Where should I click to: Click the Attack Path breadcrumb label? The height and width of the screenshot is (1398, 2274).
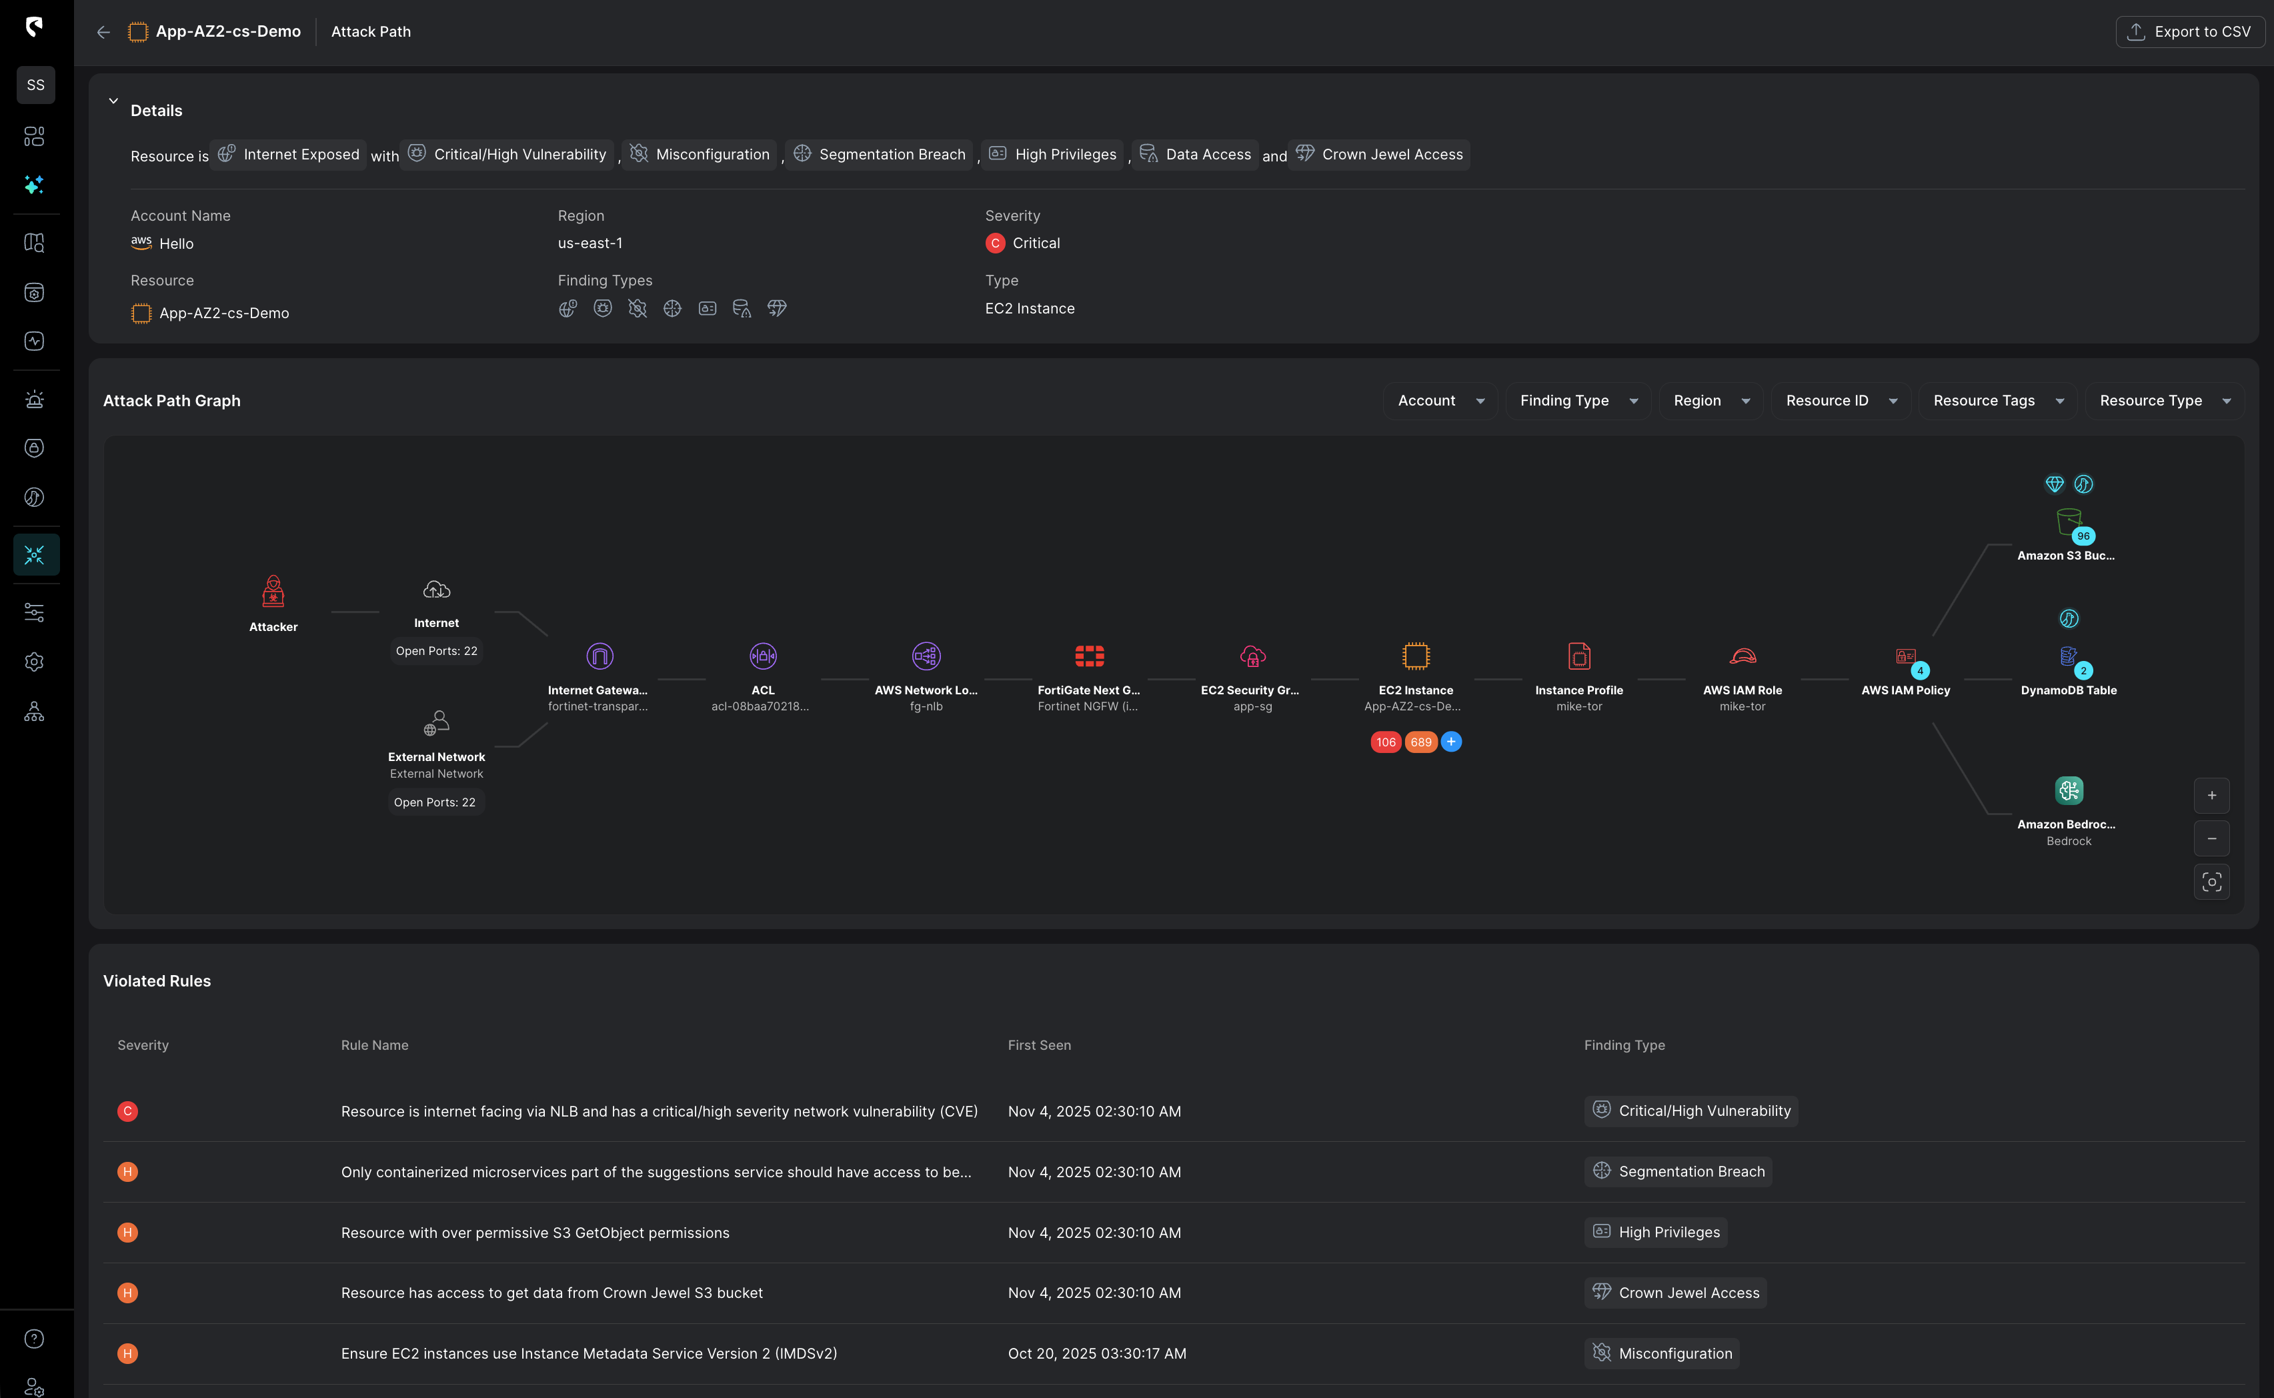click(371, 31)
